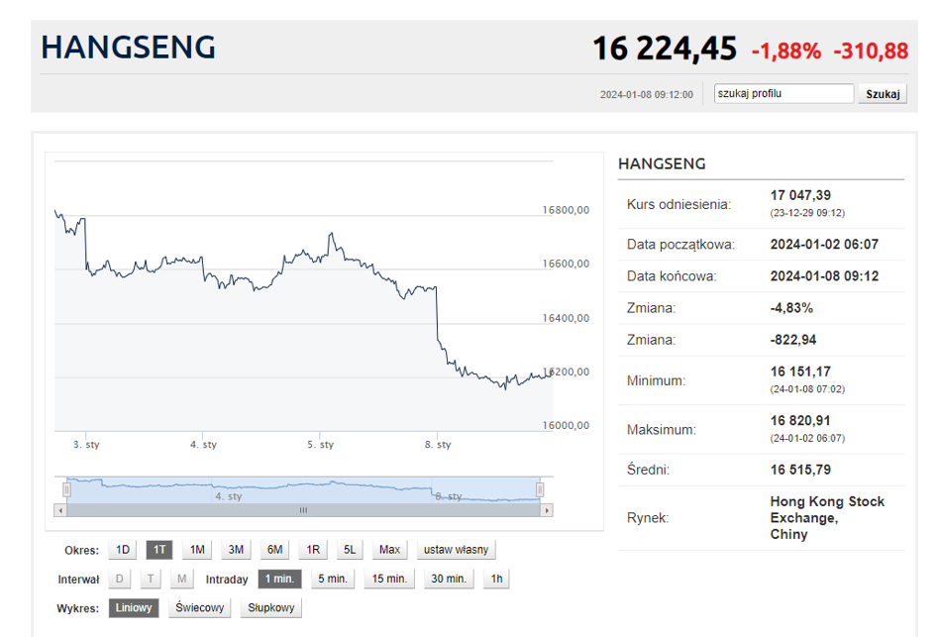Click the 16400,00 y-axis label
The height and width of the screenshot is (637, 939).
click(x=566, y=318)
